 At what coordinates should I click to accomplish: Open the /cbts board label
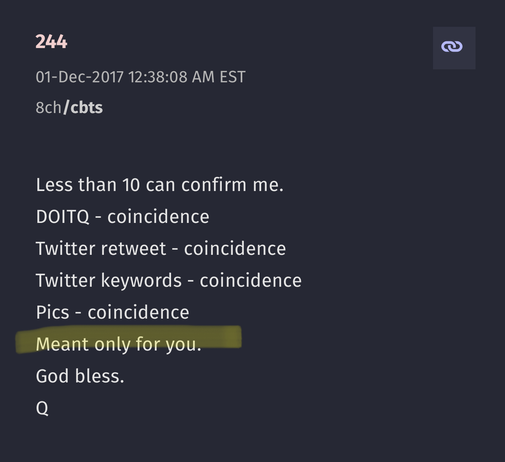coord(83,107)
